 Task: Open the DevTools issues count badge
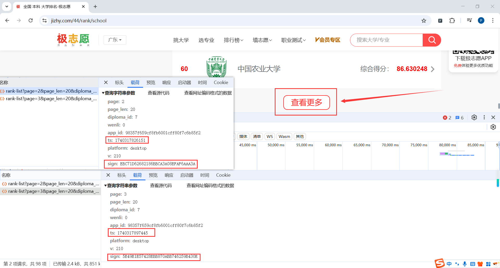459,118
